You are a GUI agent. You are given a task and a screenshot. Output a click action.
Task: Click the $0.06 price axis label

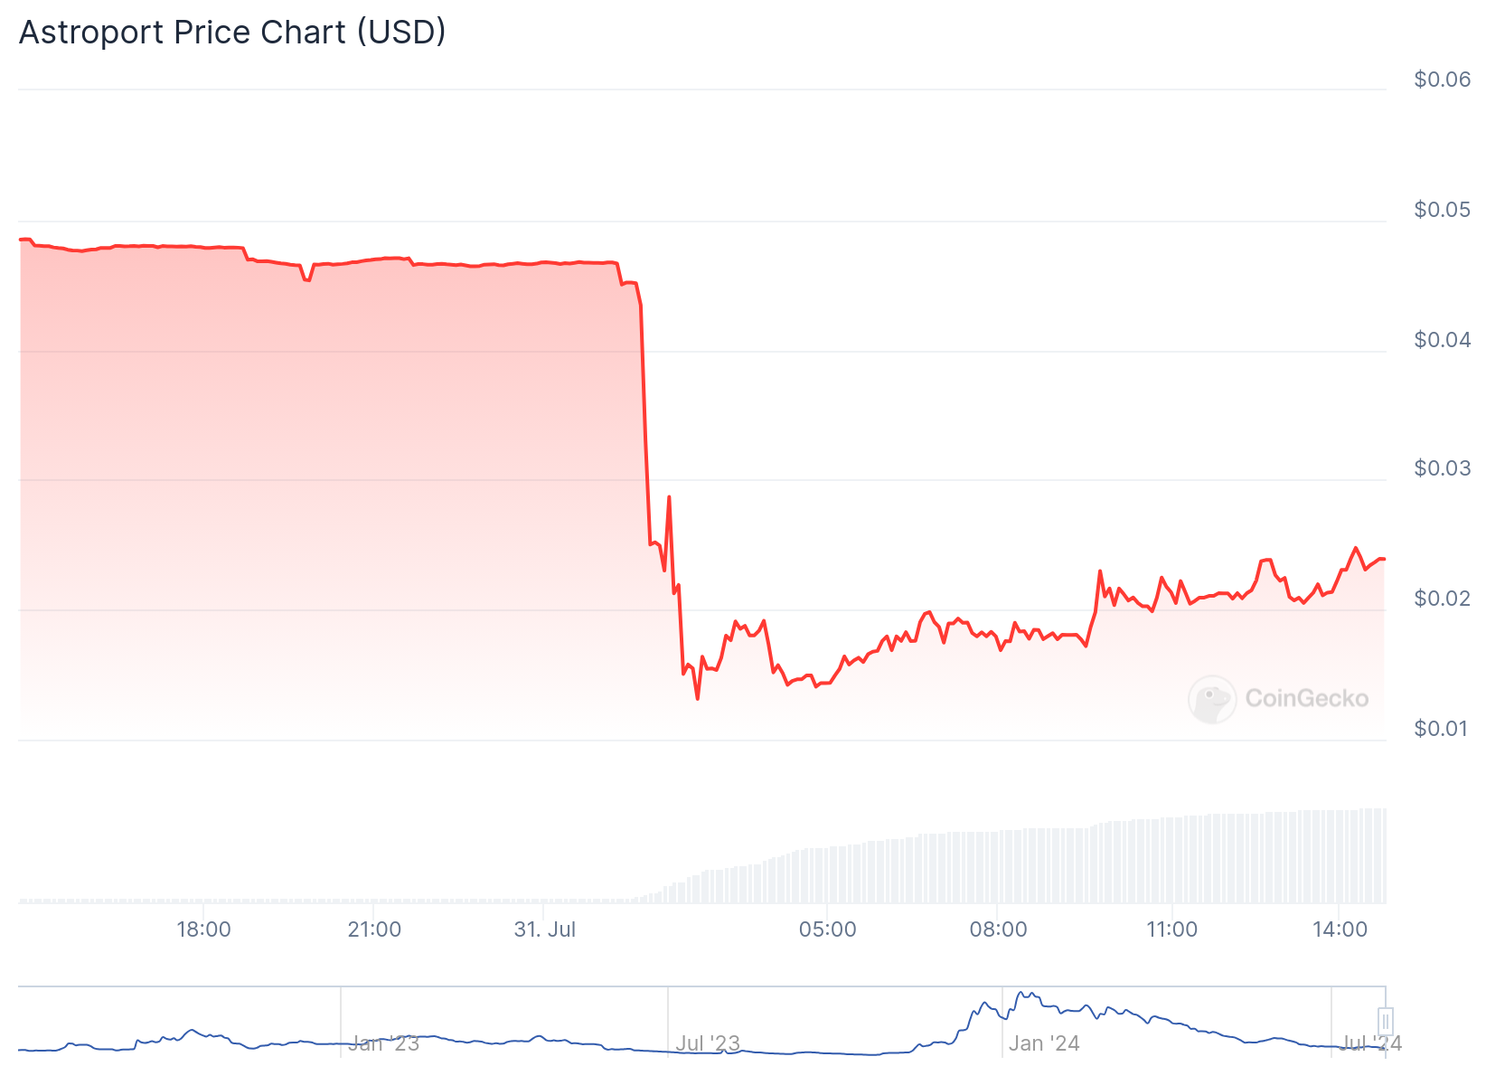[1443, 80]
